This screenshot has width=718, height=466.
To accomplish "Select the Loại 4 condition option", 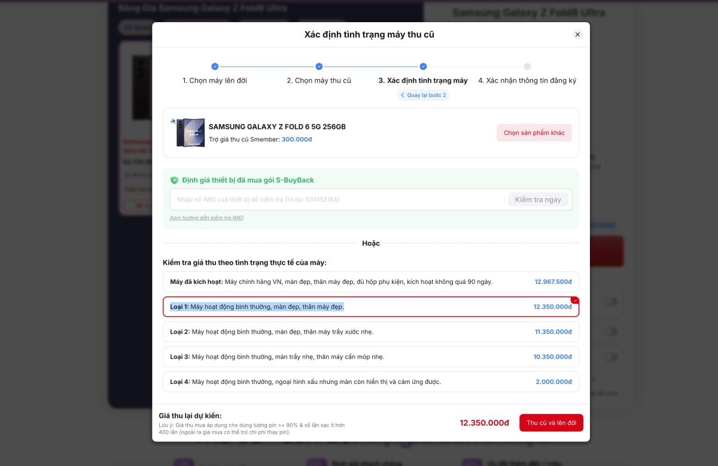I will [371, 382].
